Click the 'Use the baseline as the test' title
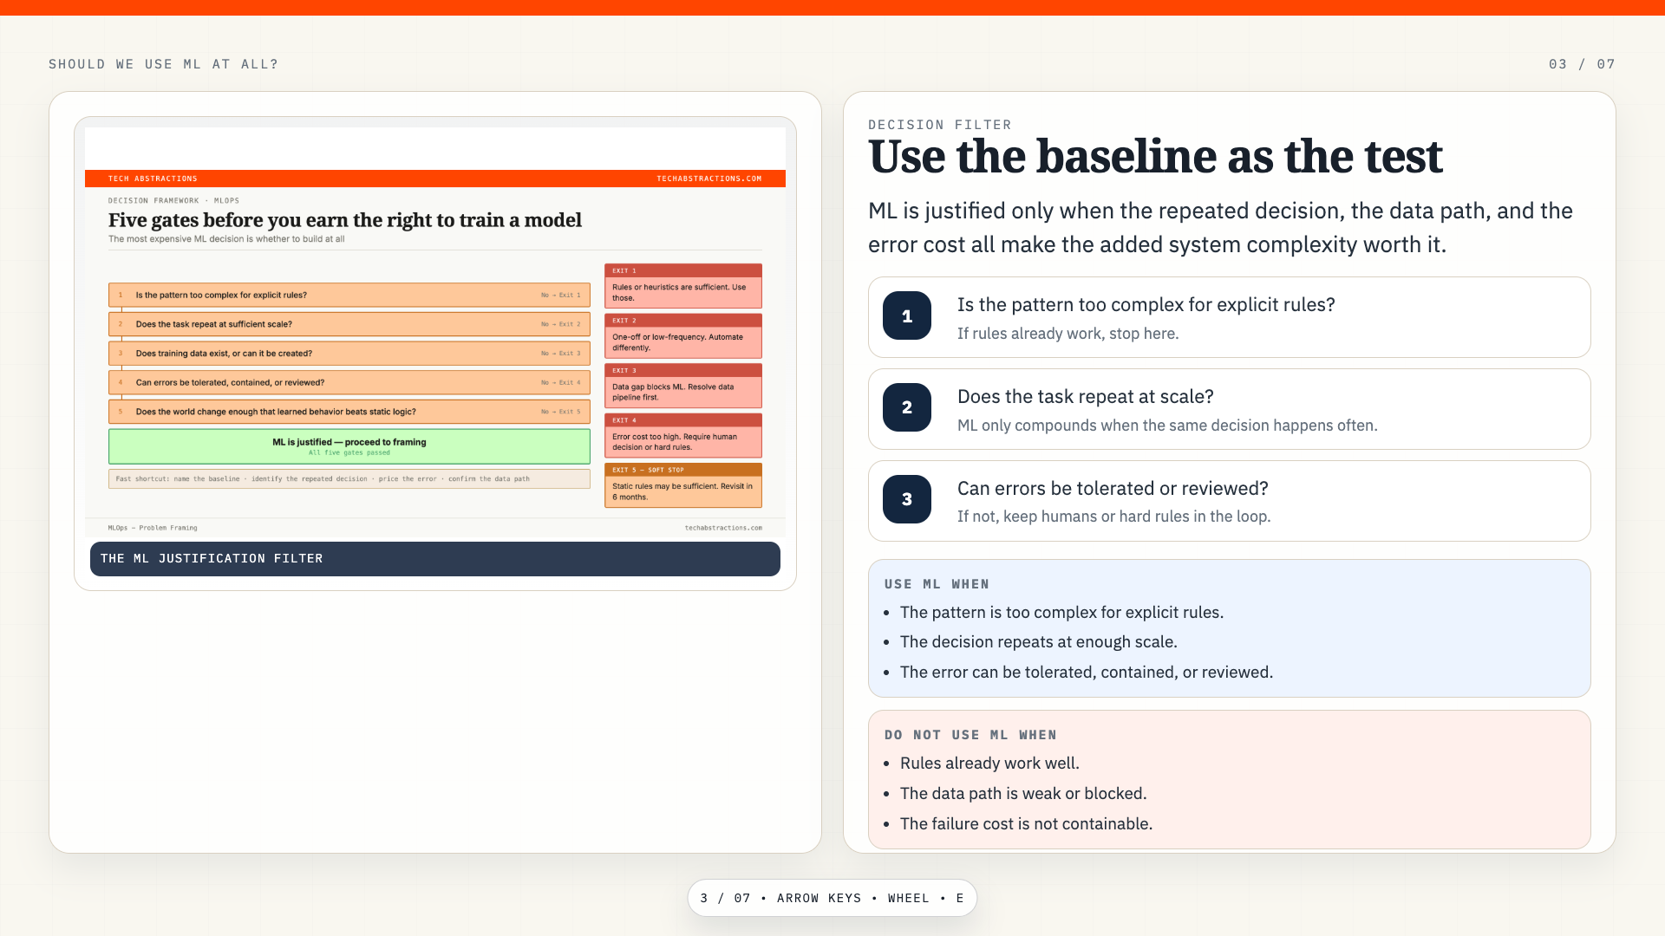 pyautogui.click(x=1155, y=157)
